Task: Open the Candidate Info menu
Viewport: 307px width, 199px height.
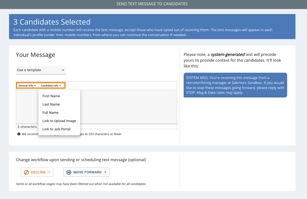Action: pos(51,86)
